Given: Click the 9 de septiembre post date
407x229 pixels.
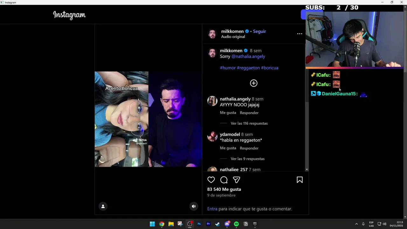Looking at the screenshot, I should tap(221, 195).
